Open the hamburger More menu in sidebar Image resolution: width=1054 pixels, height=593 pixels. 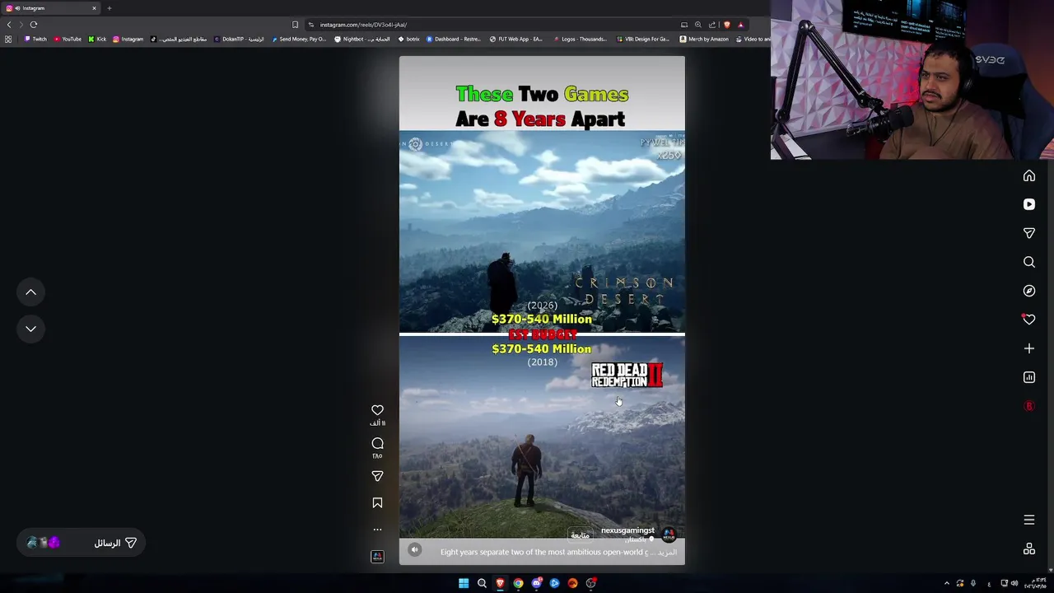1029,520
